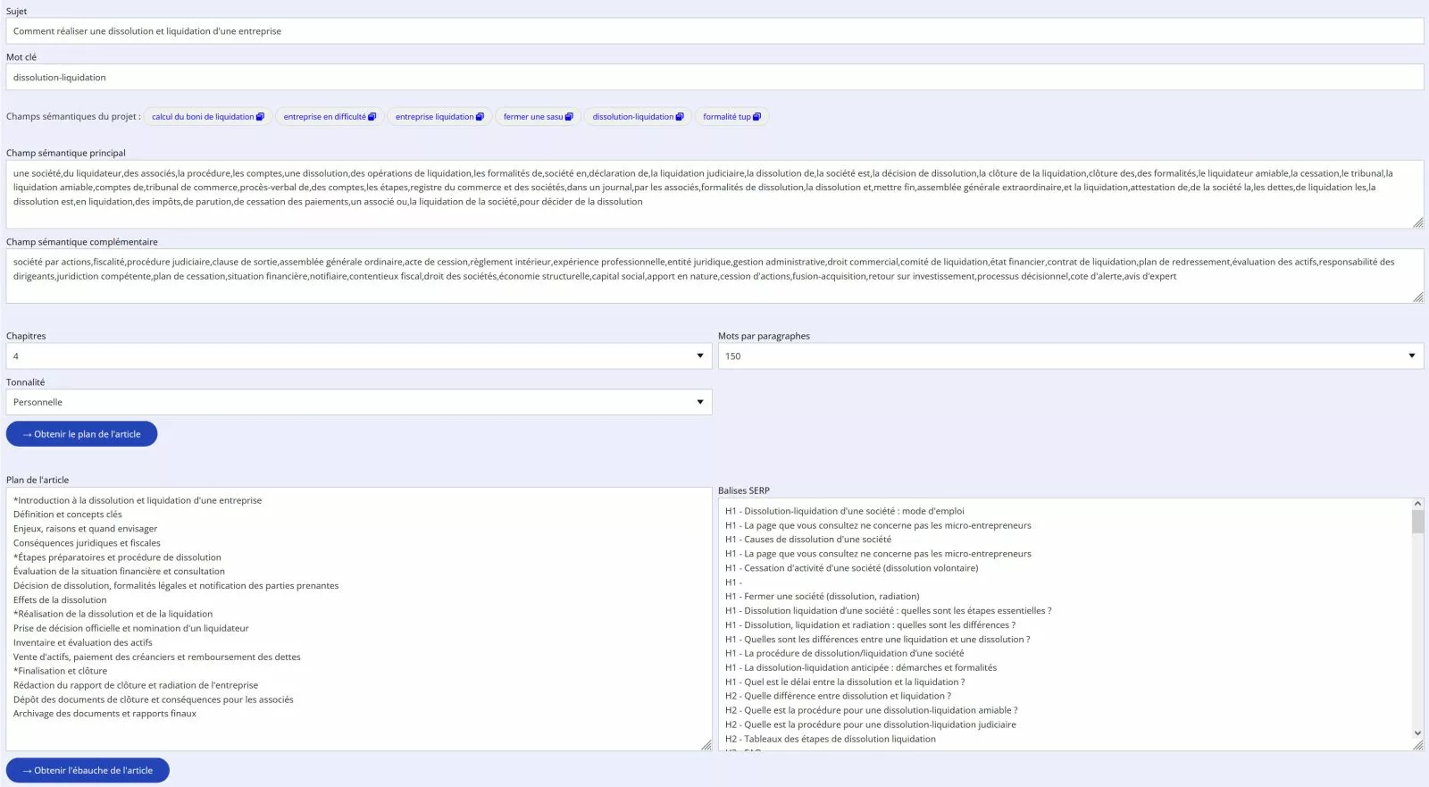Click line 'Archivage des documents et rapports finaux'

[104, 714]
